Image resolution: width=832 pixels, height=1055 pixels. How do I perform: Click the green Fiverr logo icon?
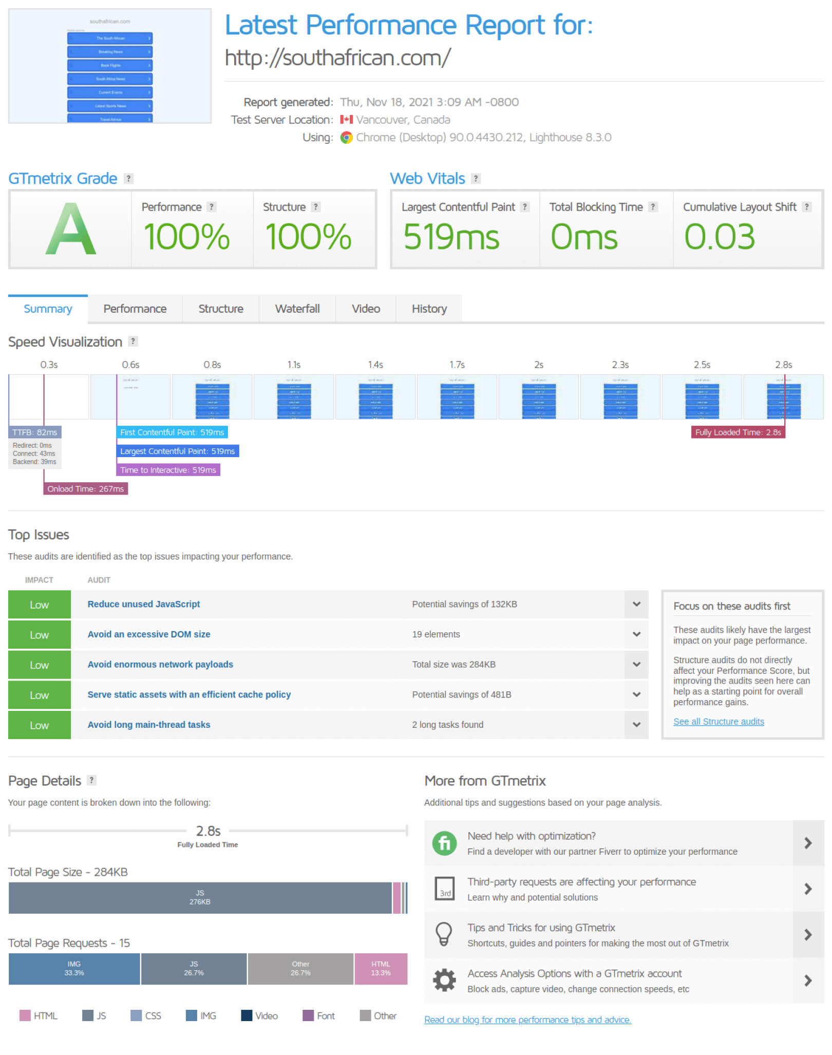(x=444, y=843)
